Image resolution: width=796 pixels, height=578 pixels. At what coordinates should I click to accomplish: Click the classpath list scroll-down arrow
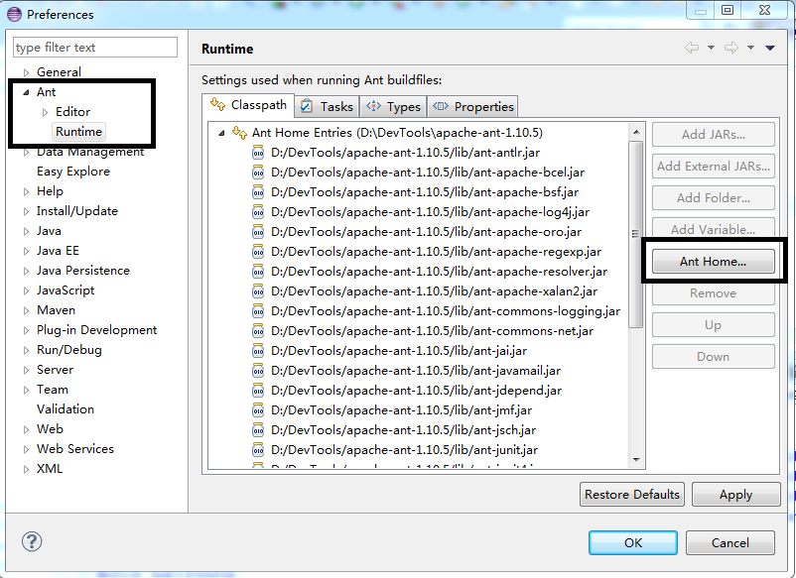[x=636, y=460]
